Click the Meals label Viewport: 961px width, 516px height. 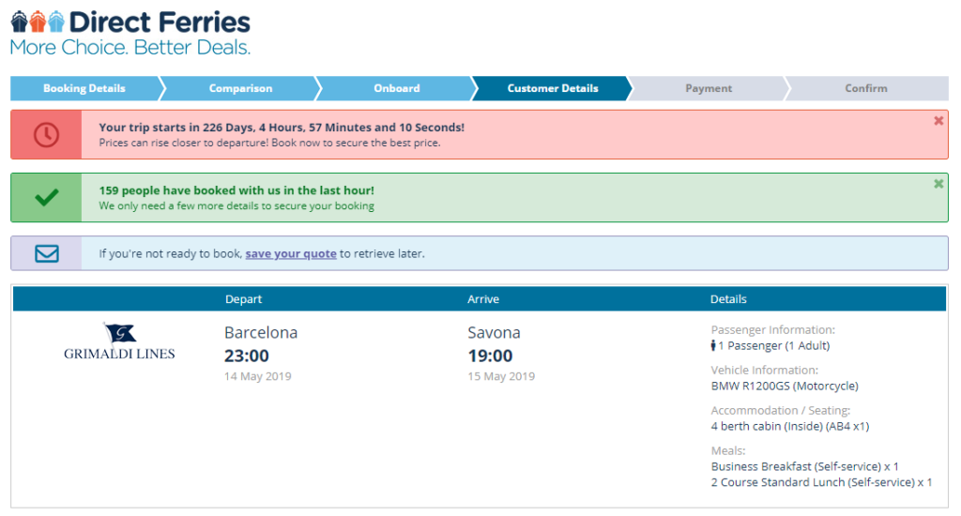[728, 451]
